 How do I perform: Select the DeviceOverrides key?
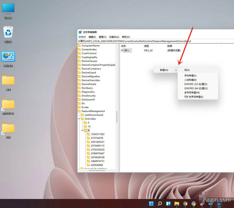[x=91, y=80]
